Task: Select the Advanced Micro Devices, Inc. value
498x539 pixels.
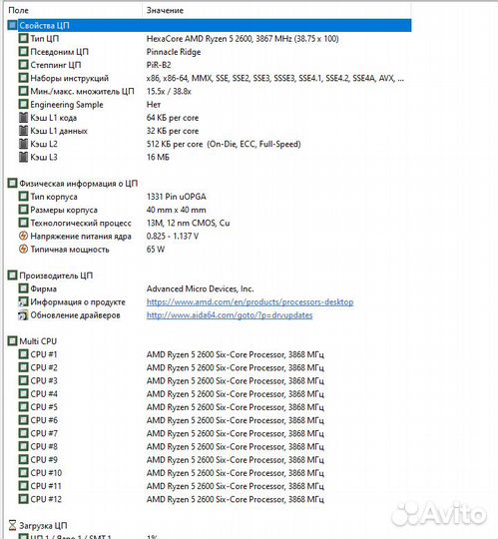Action: [x=201, y=288]
